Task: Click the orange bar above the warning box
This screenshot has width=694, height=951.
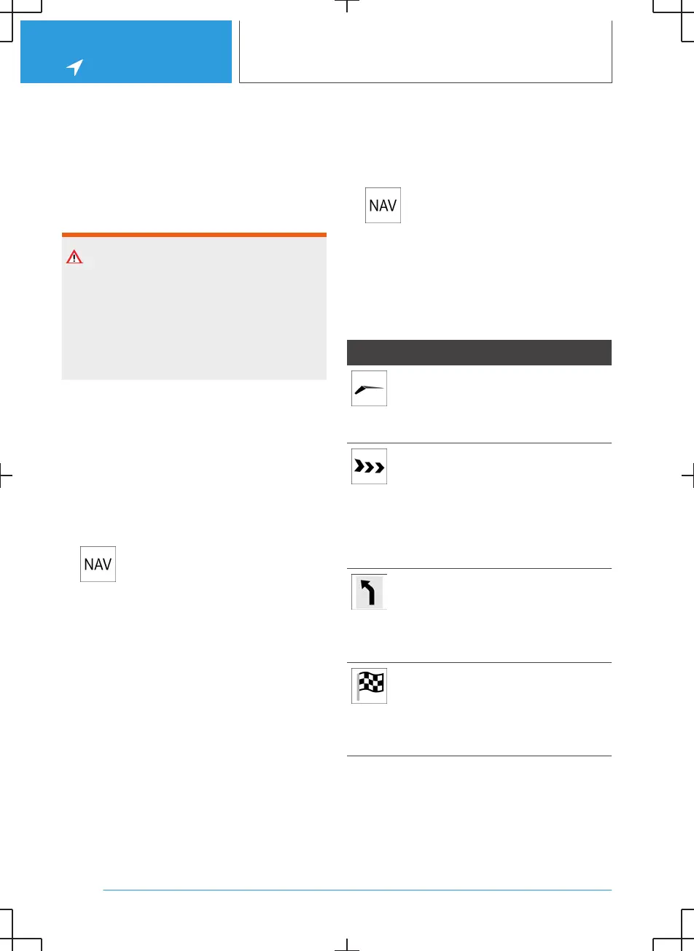Action: point(194,235)
